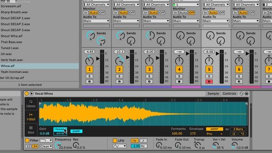Viewport: 272px width, 153px height.
Task: Toggle track 6 activator button
Action: click(239, 69)
